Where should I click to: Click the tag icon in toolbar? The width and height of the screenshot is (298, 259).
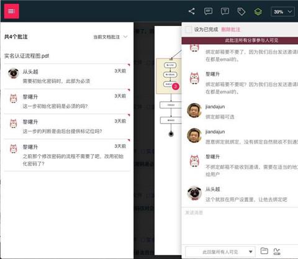click(x=242, y=12)
